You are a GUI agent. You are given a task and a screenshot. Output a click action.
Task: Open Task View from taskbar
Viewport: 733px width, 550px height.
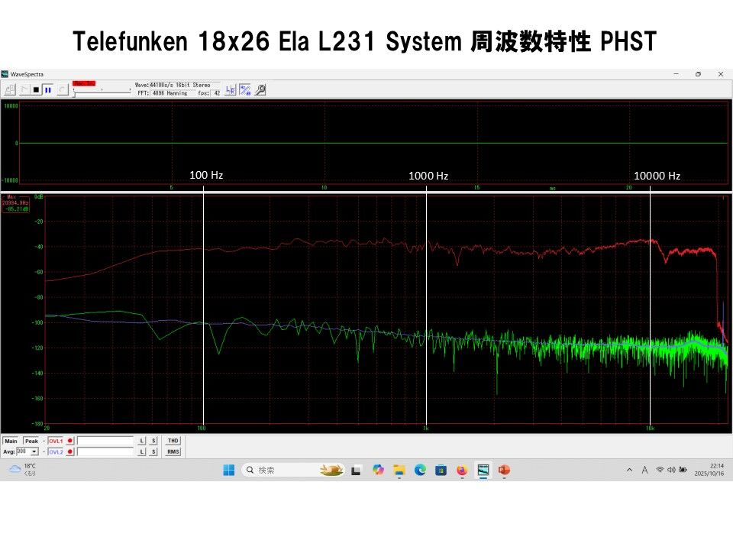point(356,470)
